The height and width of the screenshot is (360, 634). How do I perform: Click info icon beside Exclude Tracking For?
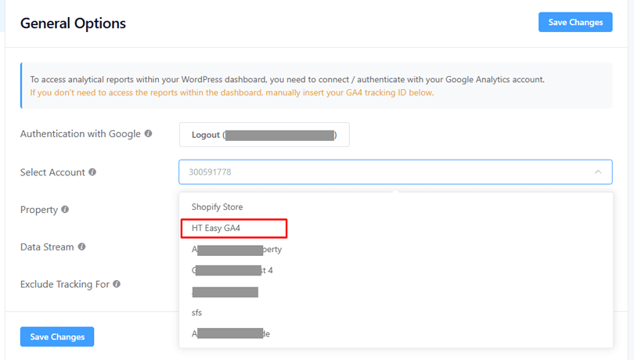[117, 284]
